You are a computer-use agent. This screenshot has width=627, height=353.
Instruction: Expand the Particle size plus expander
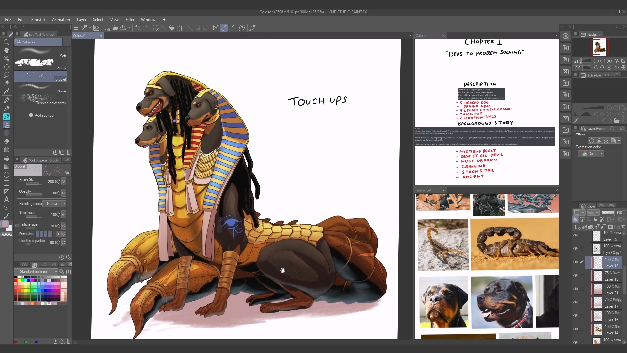pyautogui.click(x=17, y=226)
